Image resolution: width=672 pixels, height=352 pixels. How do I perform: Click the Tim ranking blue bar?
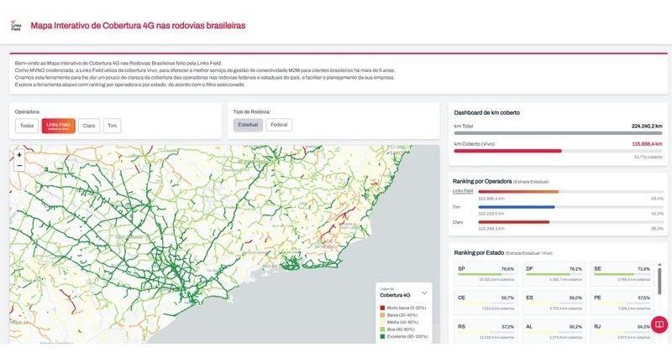(x=517, y=207)
